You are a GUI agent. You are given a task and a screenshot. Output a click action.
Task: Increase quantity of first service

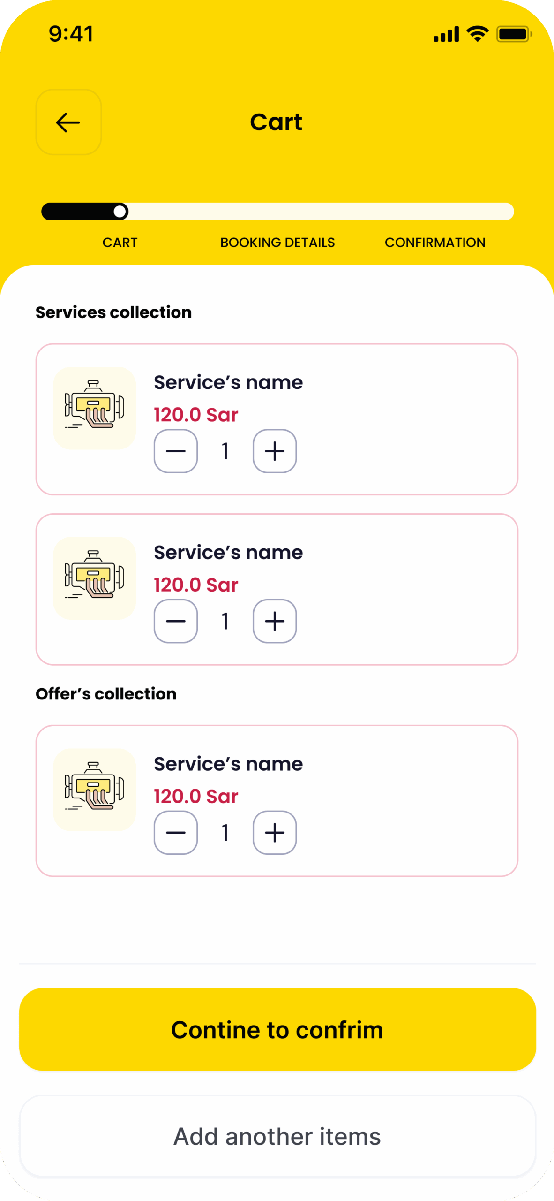point(275,451)
